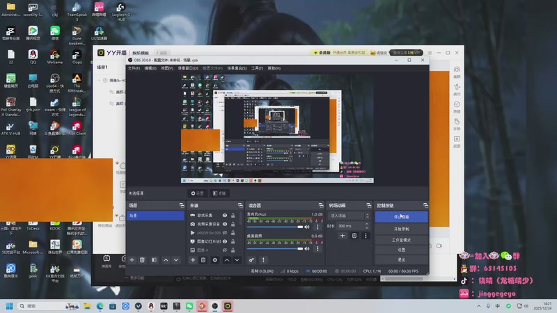This screenshot has width=557, height=313.
Task: Pop out the 转场动画 dock panel
Action: pyautogui.click(x=369, y=205)
